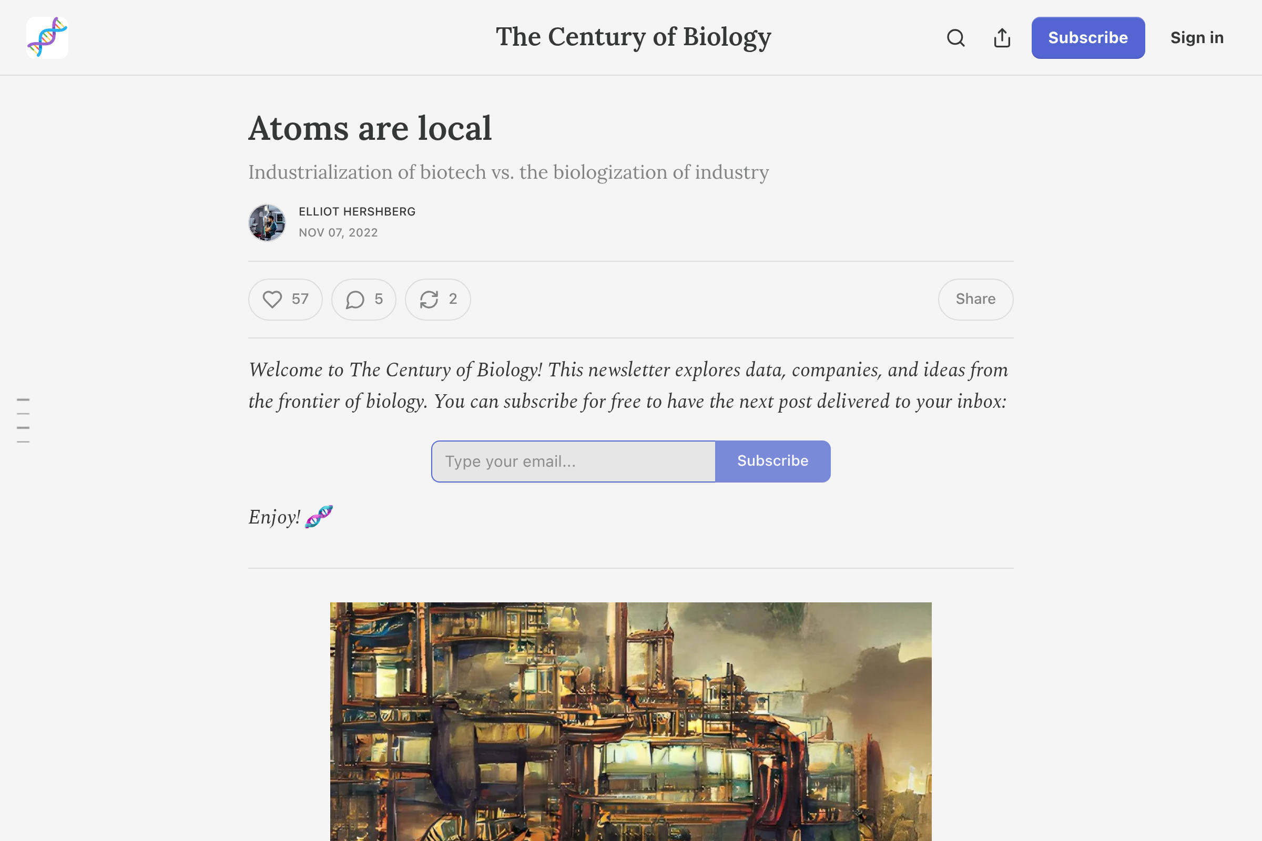1262x841 pixels.
Task: Click the Share button beside the post stats
Action: [975, 299]
